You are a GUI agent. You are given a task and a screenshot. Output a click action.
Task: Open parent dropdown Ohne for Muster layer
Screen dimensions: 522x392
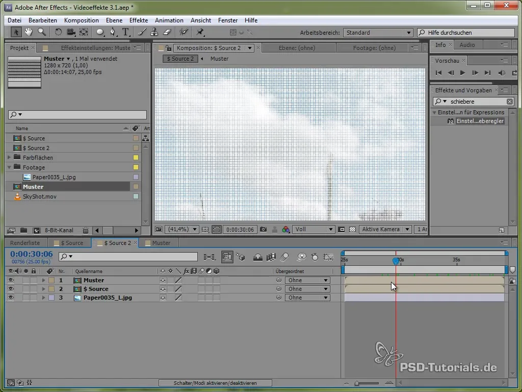[307, 280]
